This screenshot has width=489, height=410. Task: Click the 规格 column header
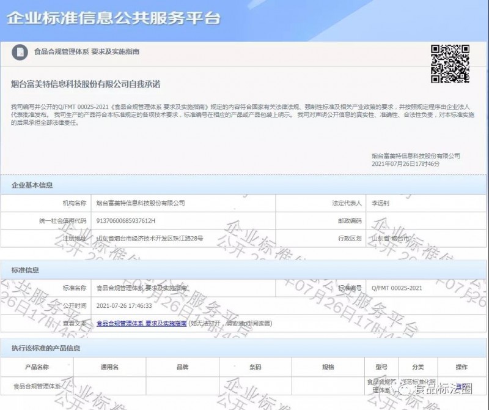328,367
